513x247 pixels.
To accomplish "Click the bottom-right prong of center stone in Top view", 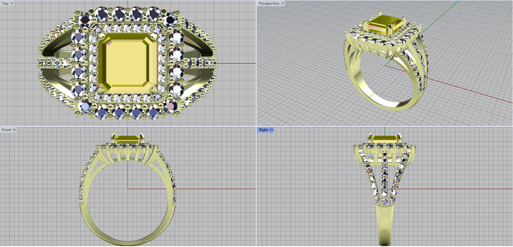I will click(x=154, y=90).
